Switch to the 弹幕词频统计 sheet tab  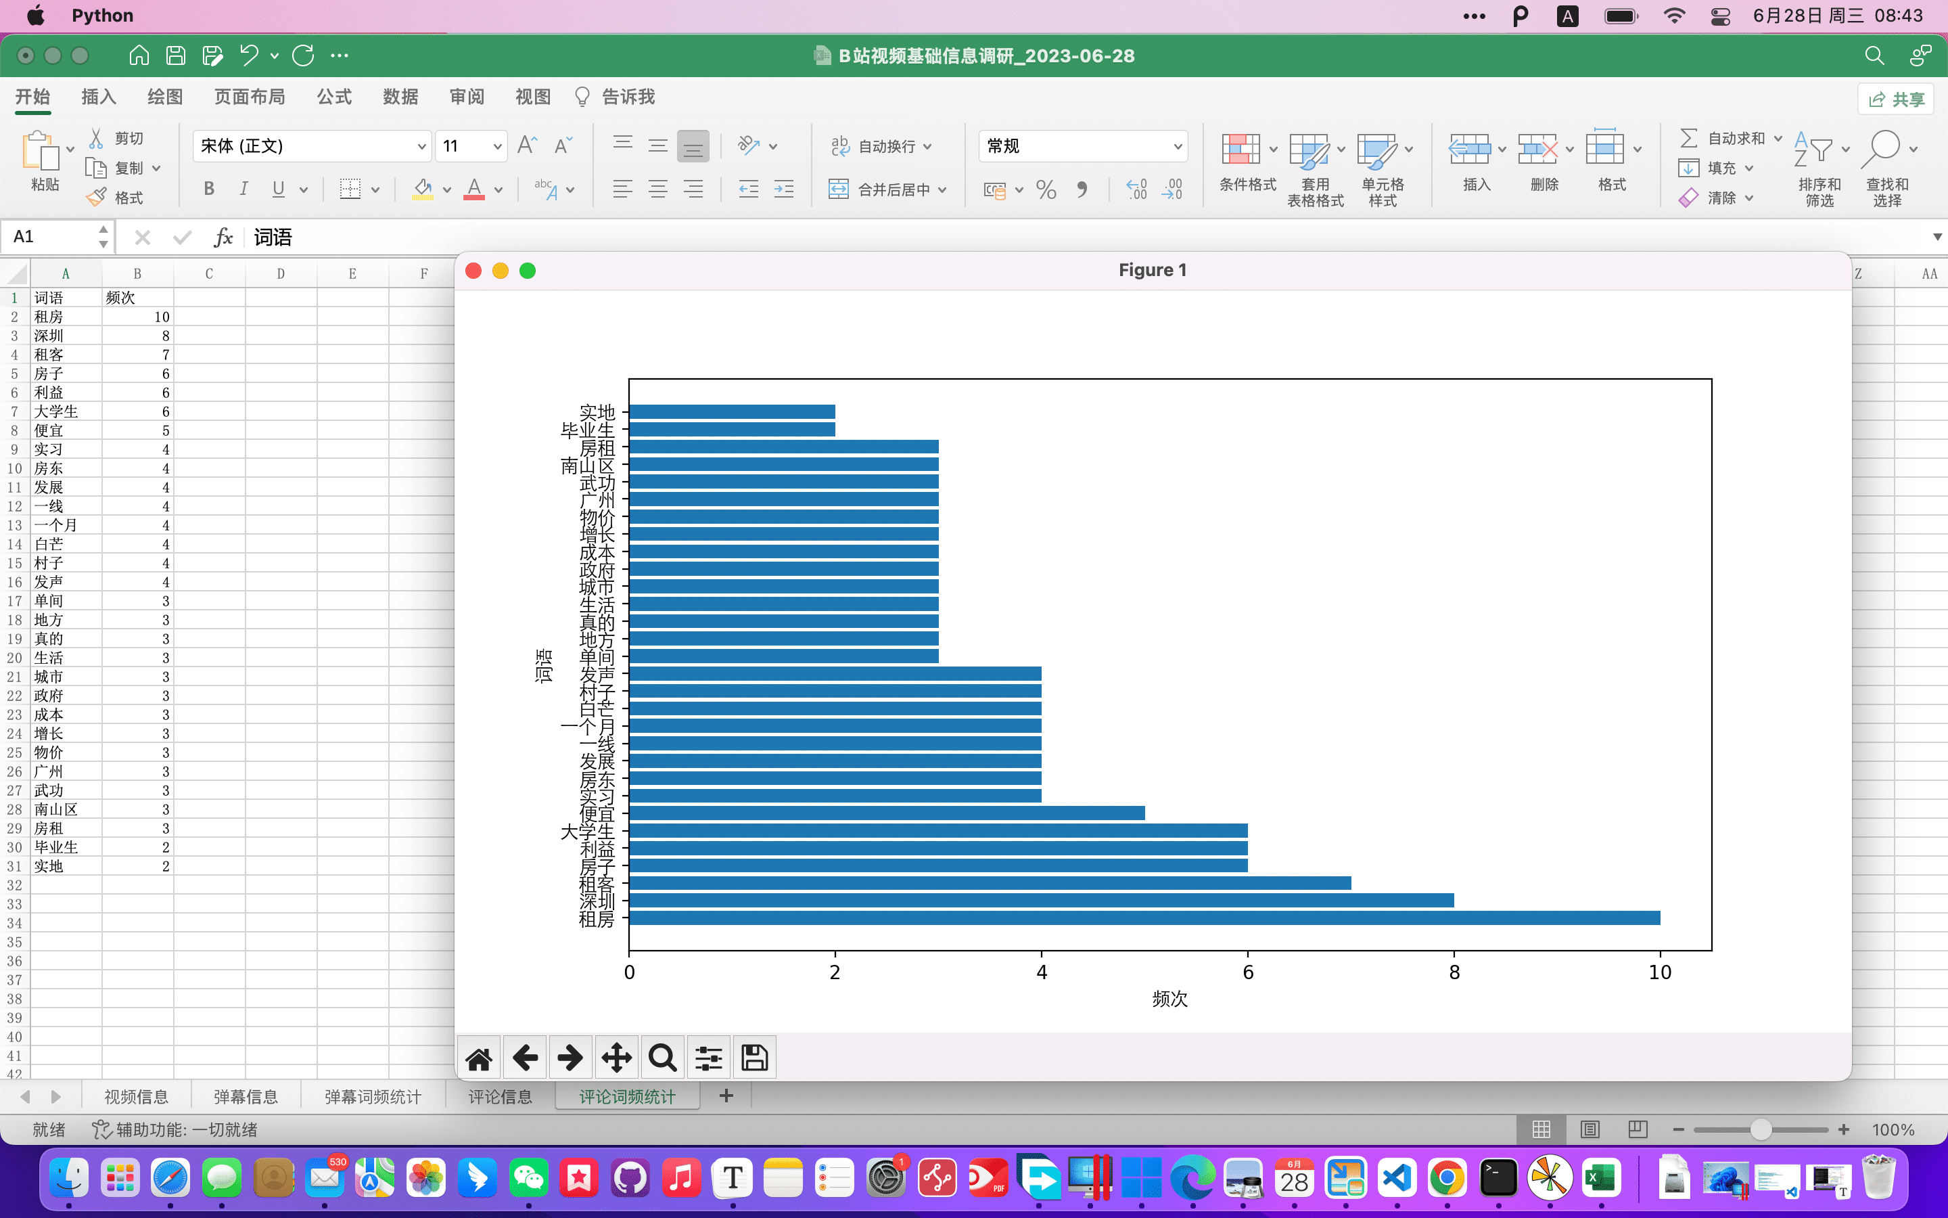coord(373,1096)
